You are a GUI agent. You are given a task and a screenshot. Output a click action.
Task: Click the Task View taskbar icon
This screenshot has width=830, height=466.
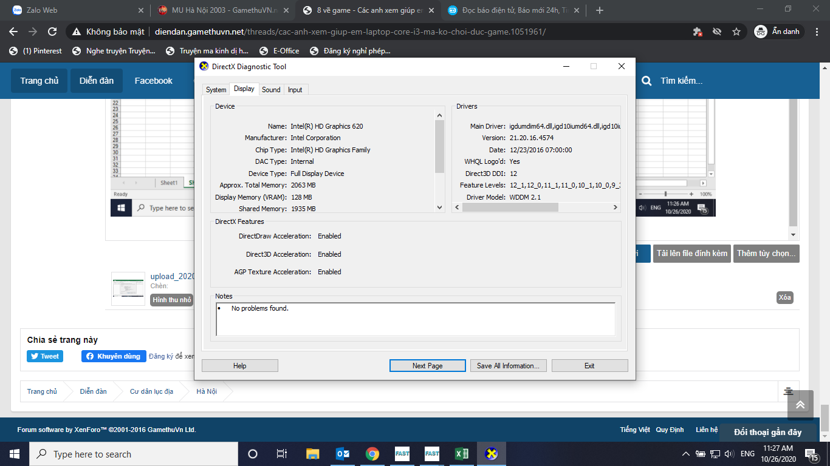pos(282,454)
